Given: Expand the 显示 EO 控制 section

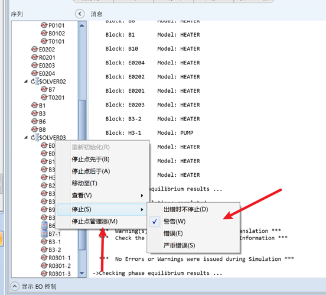Looking at the screenshot, I should pyautogui.click(x=15, y=286).
